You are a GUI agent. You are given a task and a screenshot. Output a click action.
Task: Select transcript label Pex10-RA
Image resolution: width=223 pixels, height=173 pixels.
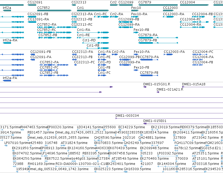click(x=139, y=14)
